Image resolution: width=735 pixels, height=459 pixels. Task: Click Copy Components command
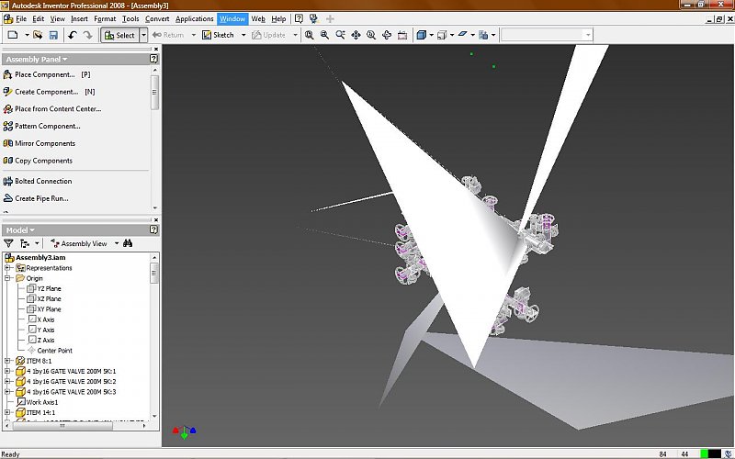(38, 161)
